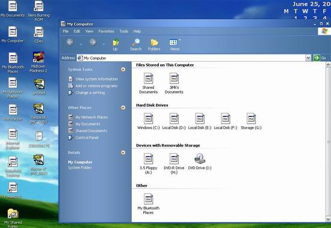Select Local Disk (D:) drive

pos(174,121)
